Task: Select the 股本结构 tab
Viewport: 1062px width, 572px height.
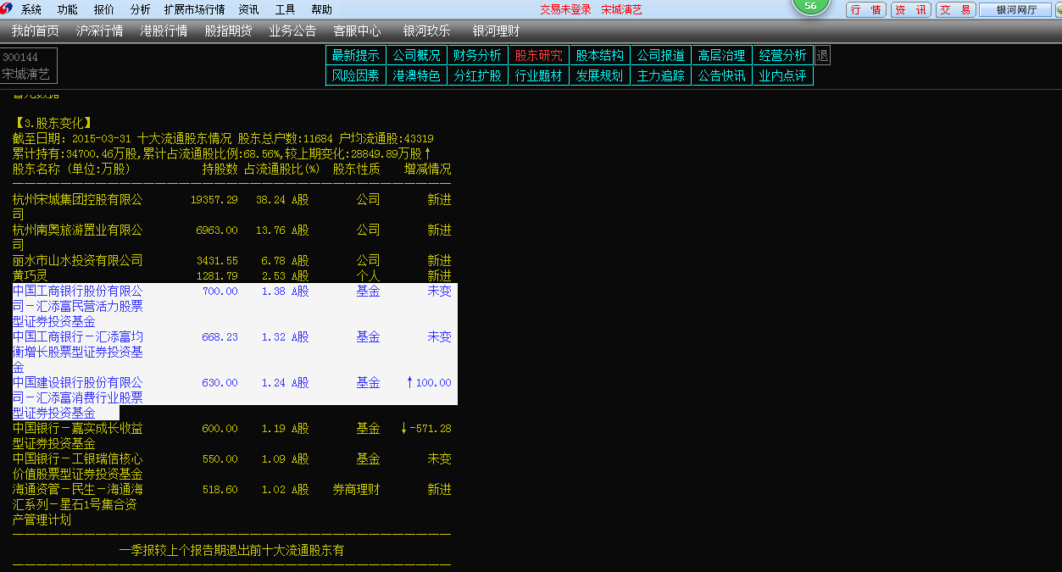Action: (x=600, y=55)
